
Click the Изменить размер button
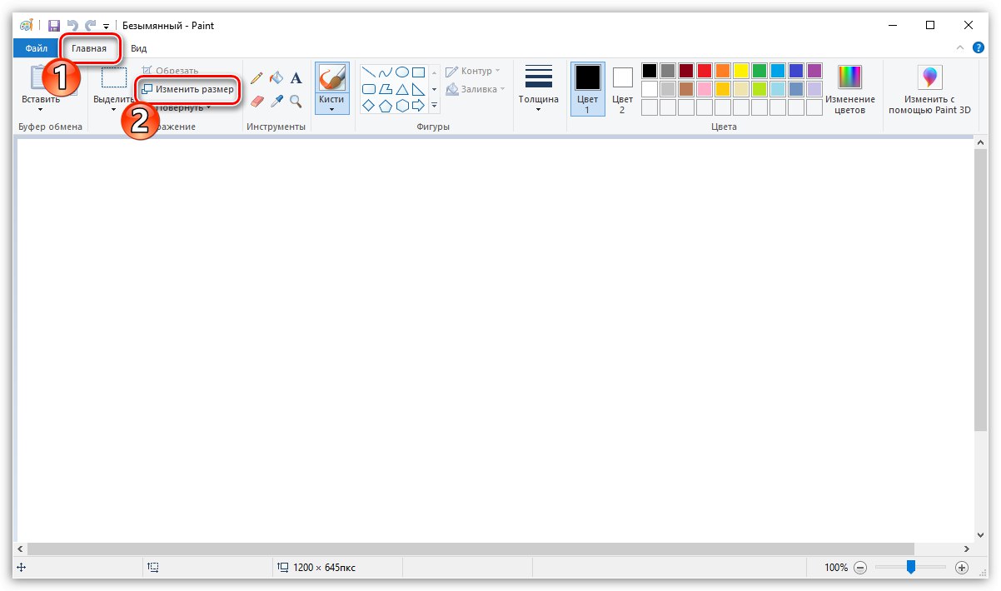(187, 88)
